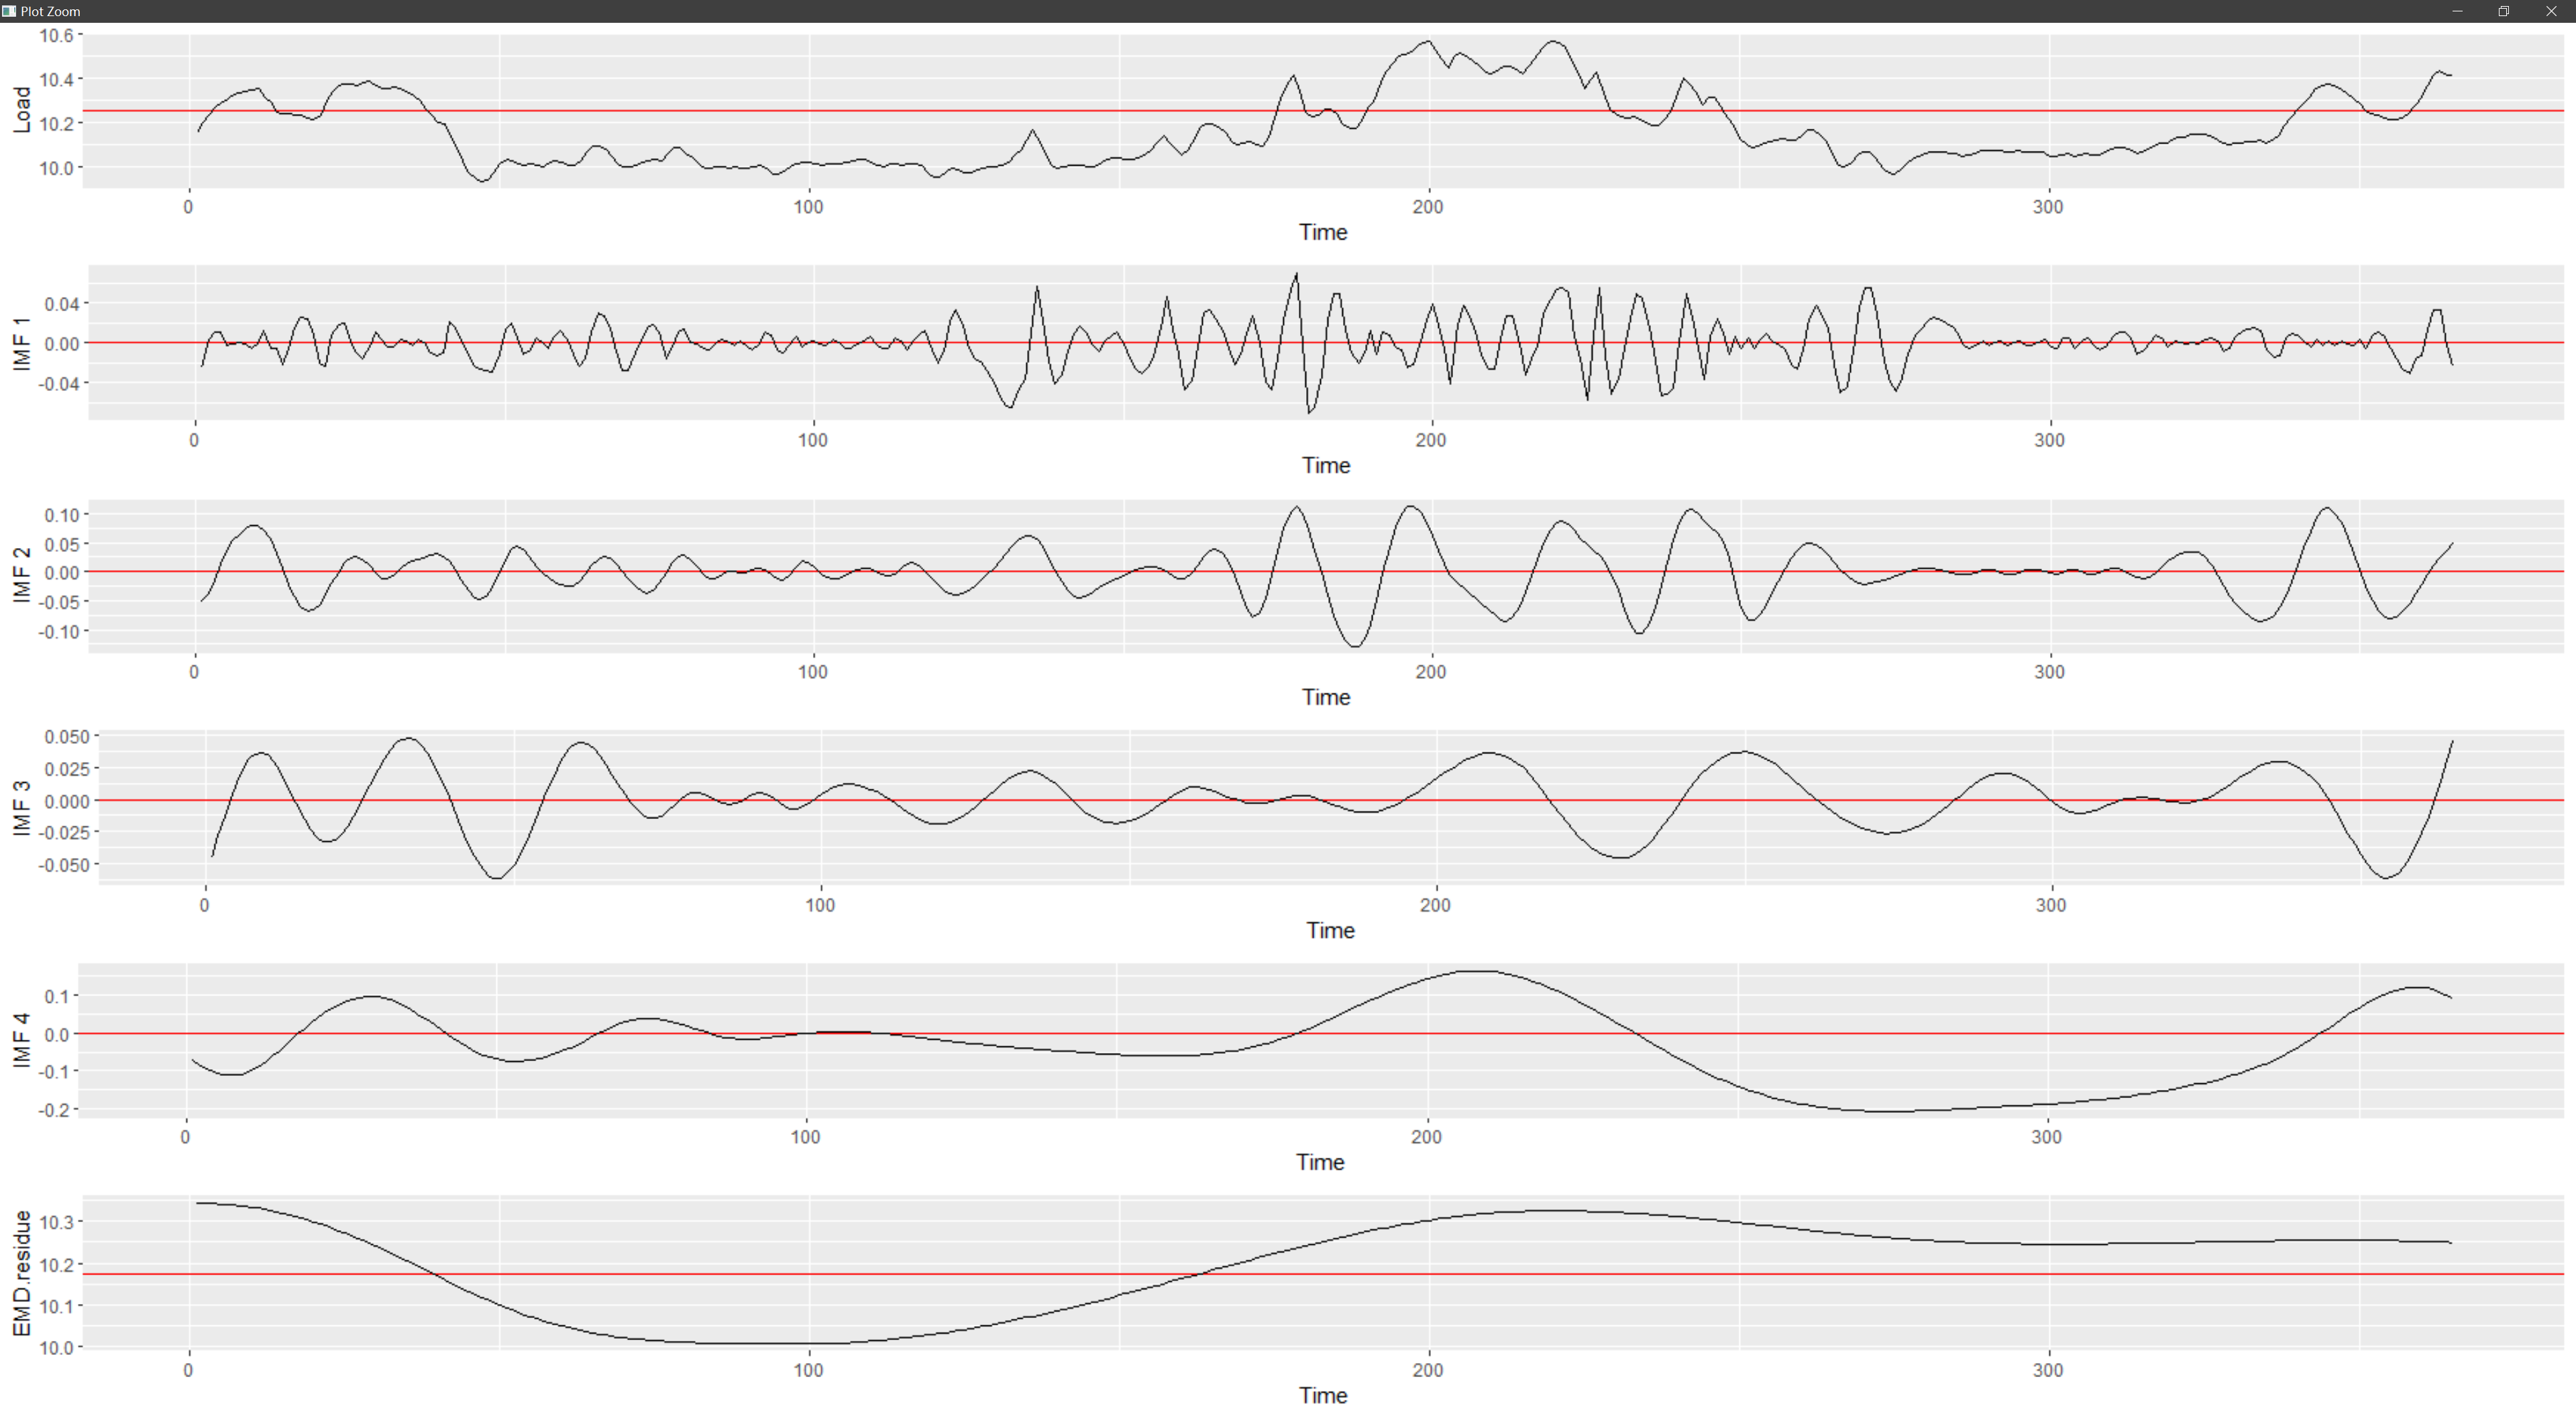Screen dimensions: 2576x1418
Task: Click the 'IMF 2' y-axis label
Action: pos(21,575)
